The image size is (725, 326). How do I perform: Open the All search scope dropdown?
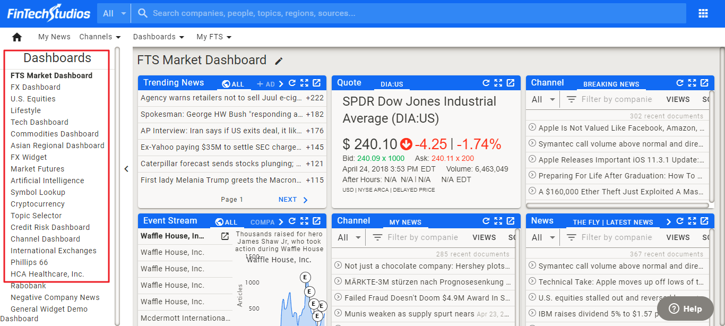(x=114, y=13)
